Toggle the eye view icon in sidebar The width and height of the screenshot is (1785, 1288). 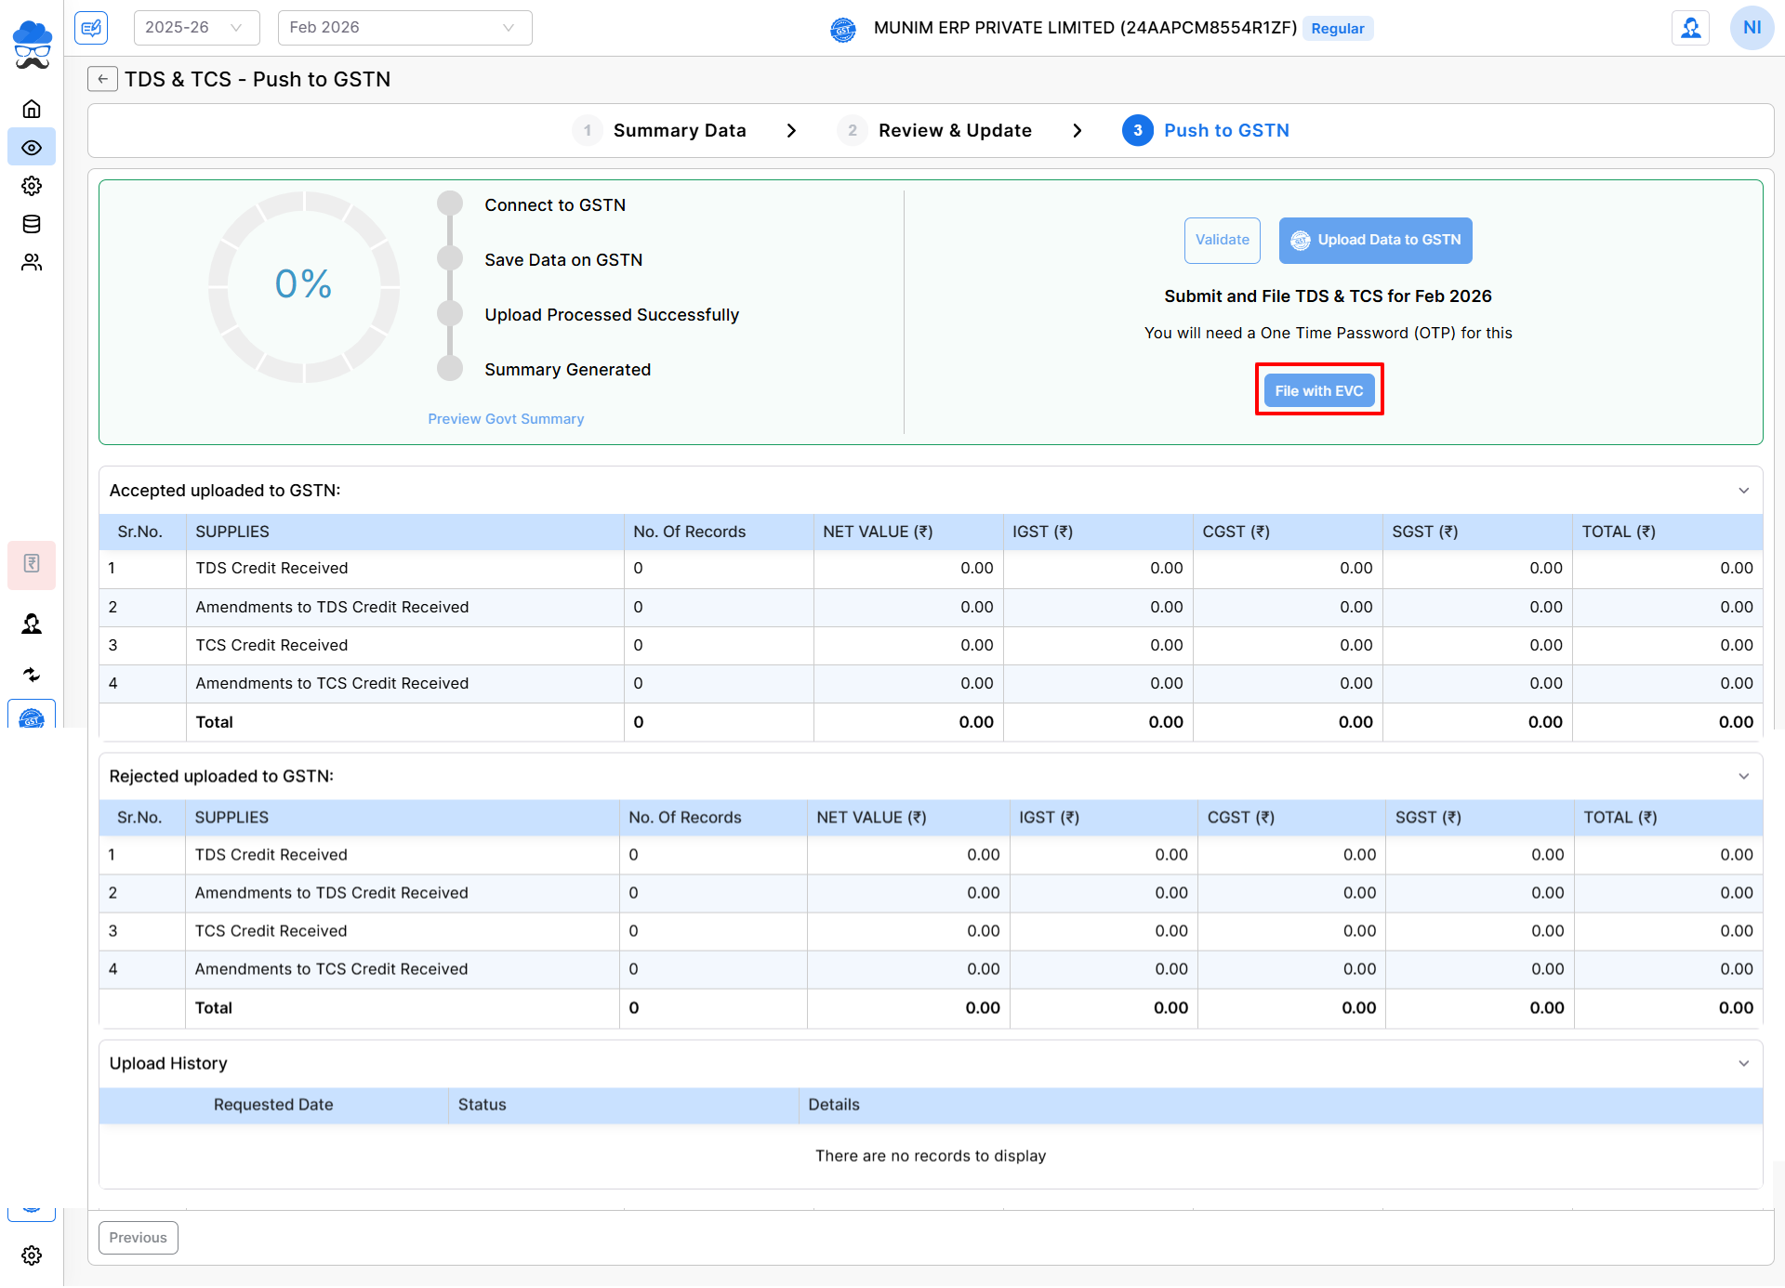click(x=32, y=148)
